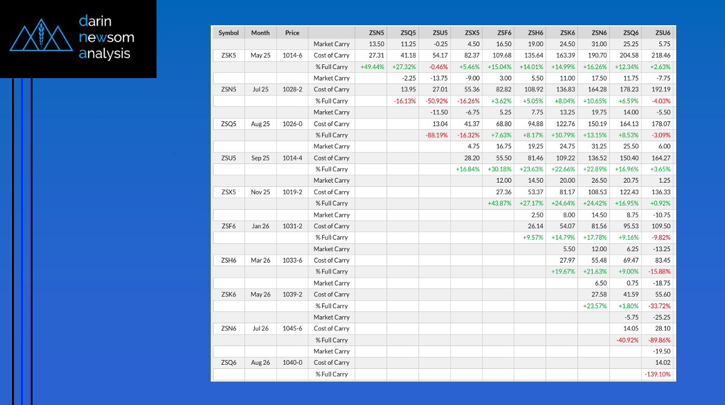Image resolution: width=725 pixels, height=405 pixels.
Task: Click the +49.44% full carry value
Action: click(x=372, y=67)
